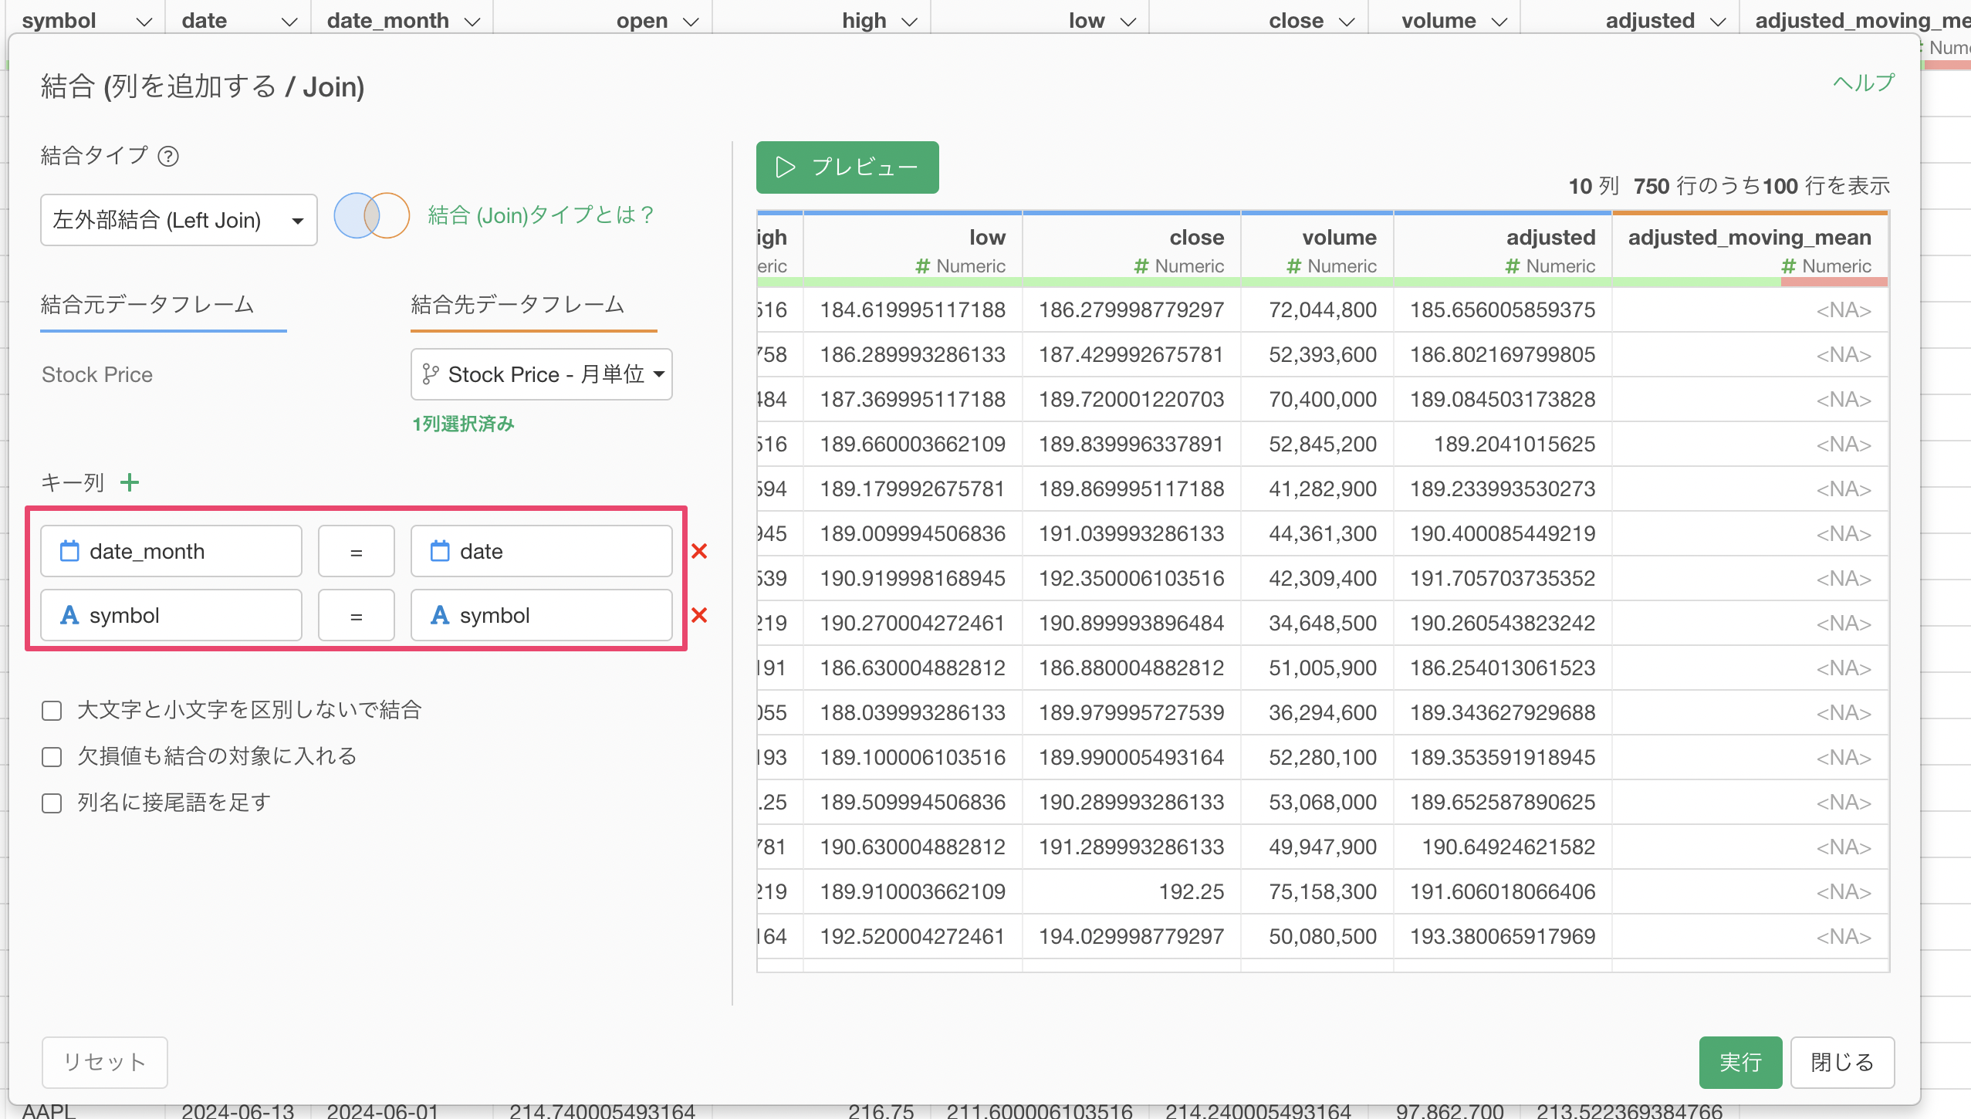The width and height of the screenshot is (1971, 1119).
Task: Click the 閉じる close button
Action: pyautogui.click(x=1842, y=1062)
